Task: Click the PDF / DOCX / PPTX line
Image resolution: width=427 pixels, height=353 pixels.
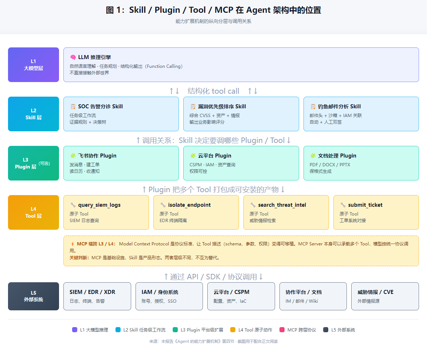Action: point(330,164)
